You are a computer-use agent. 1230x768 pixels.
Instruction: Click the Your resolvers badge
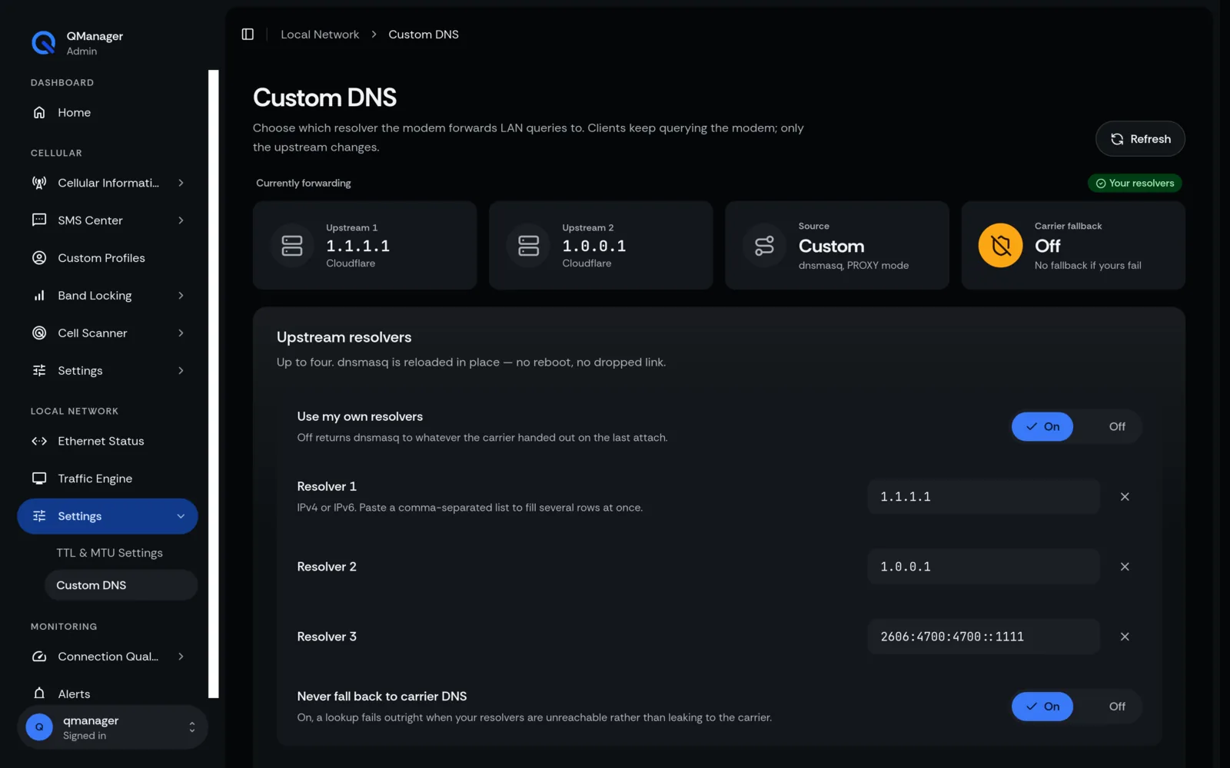[1135, 184]
